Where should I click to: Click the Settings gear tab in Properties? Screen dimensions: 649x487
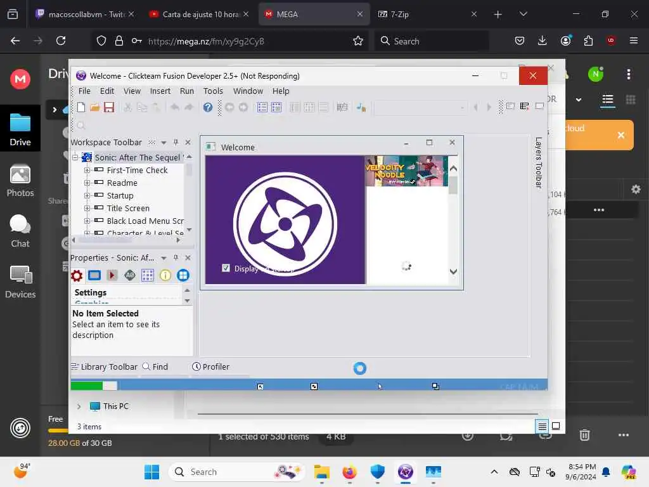(x=77, y=275)
